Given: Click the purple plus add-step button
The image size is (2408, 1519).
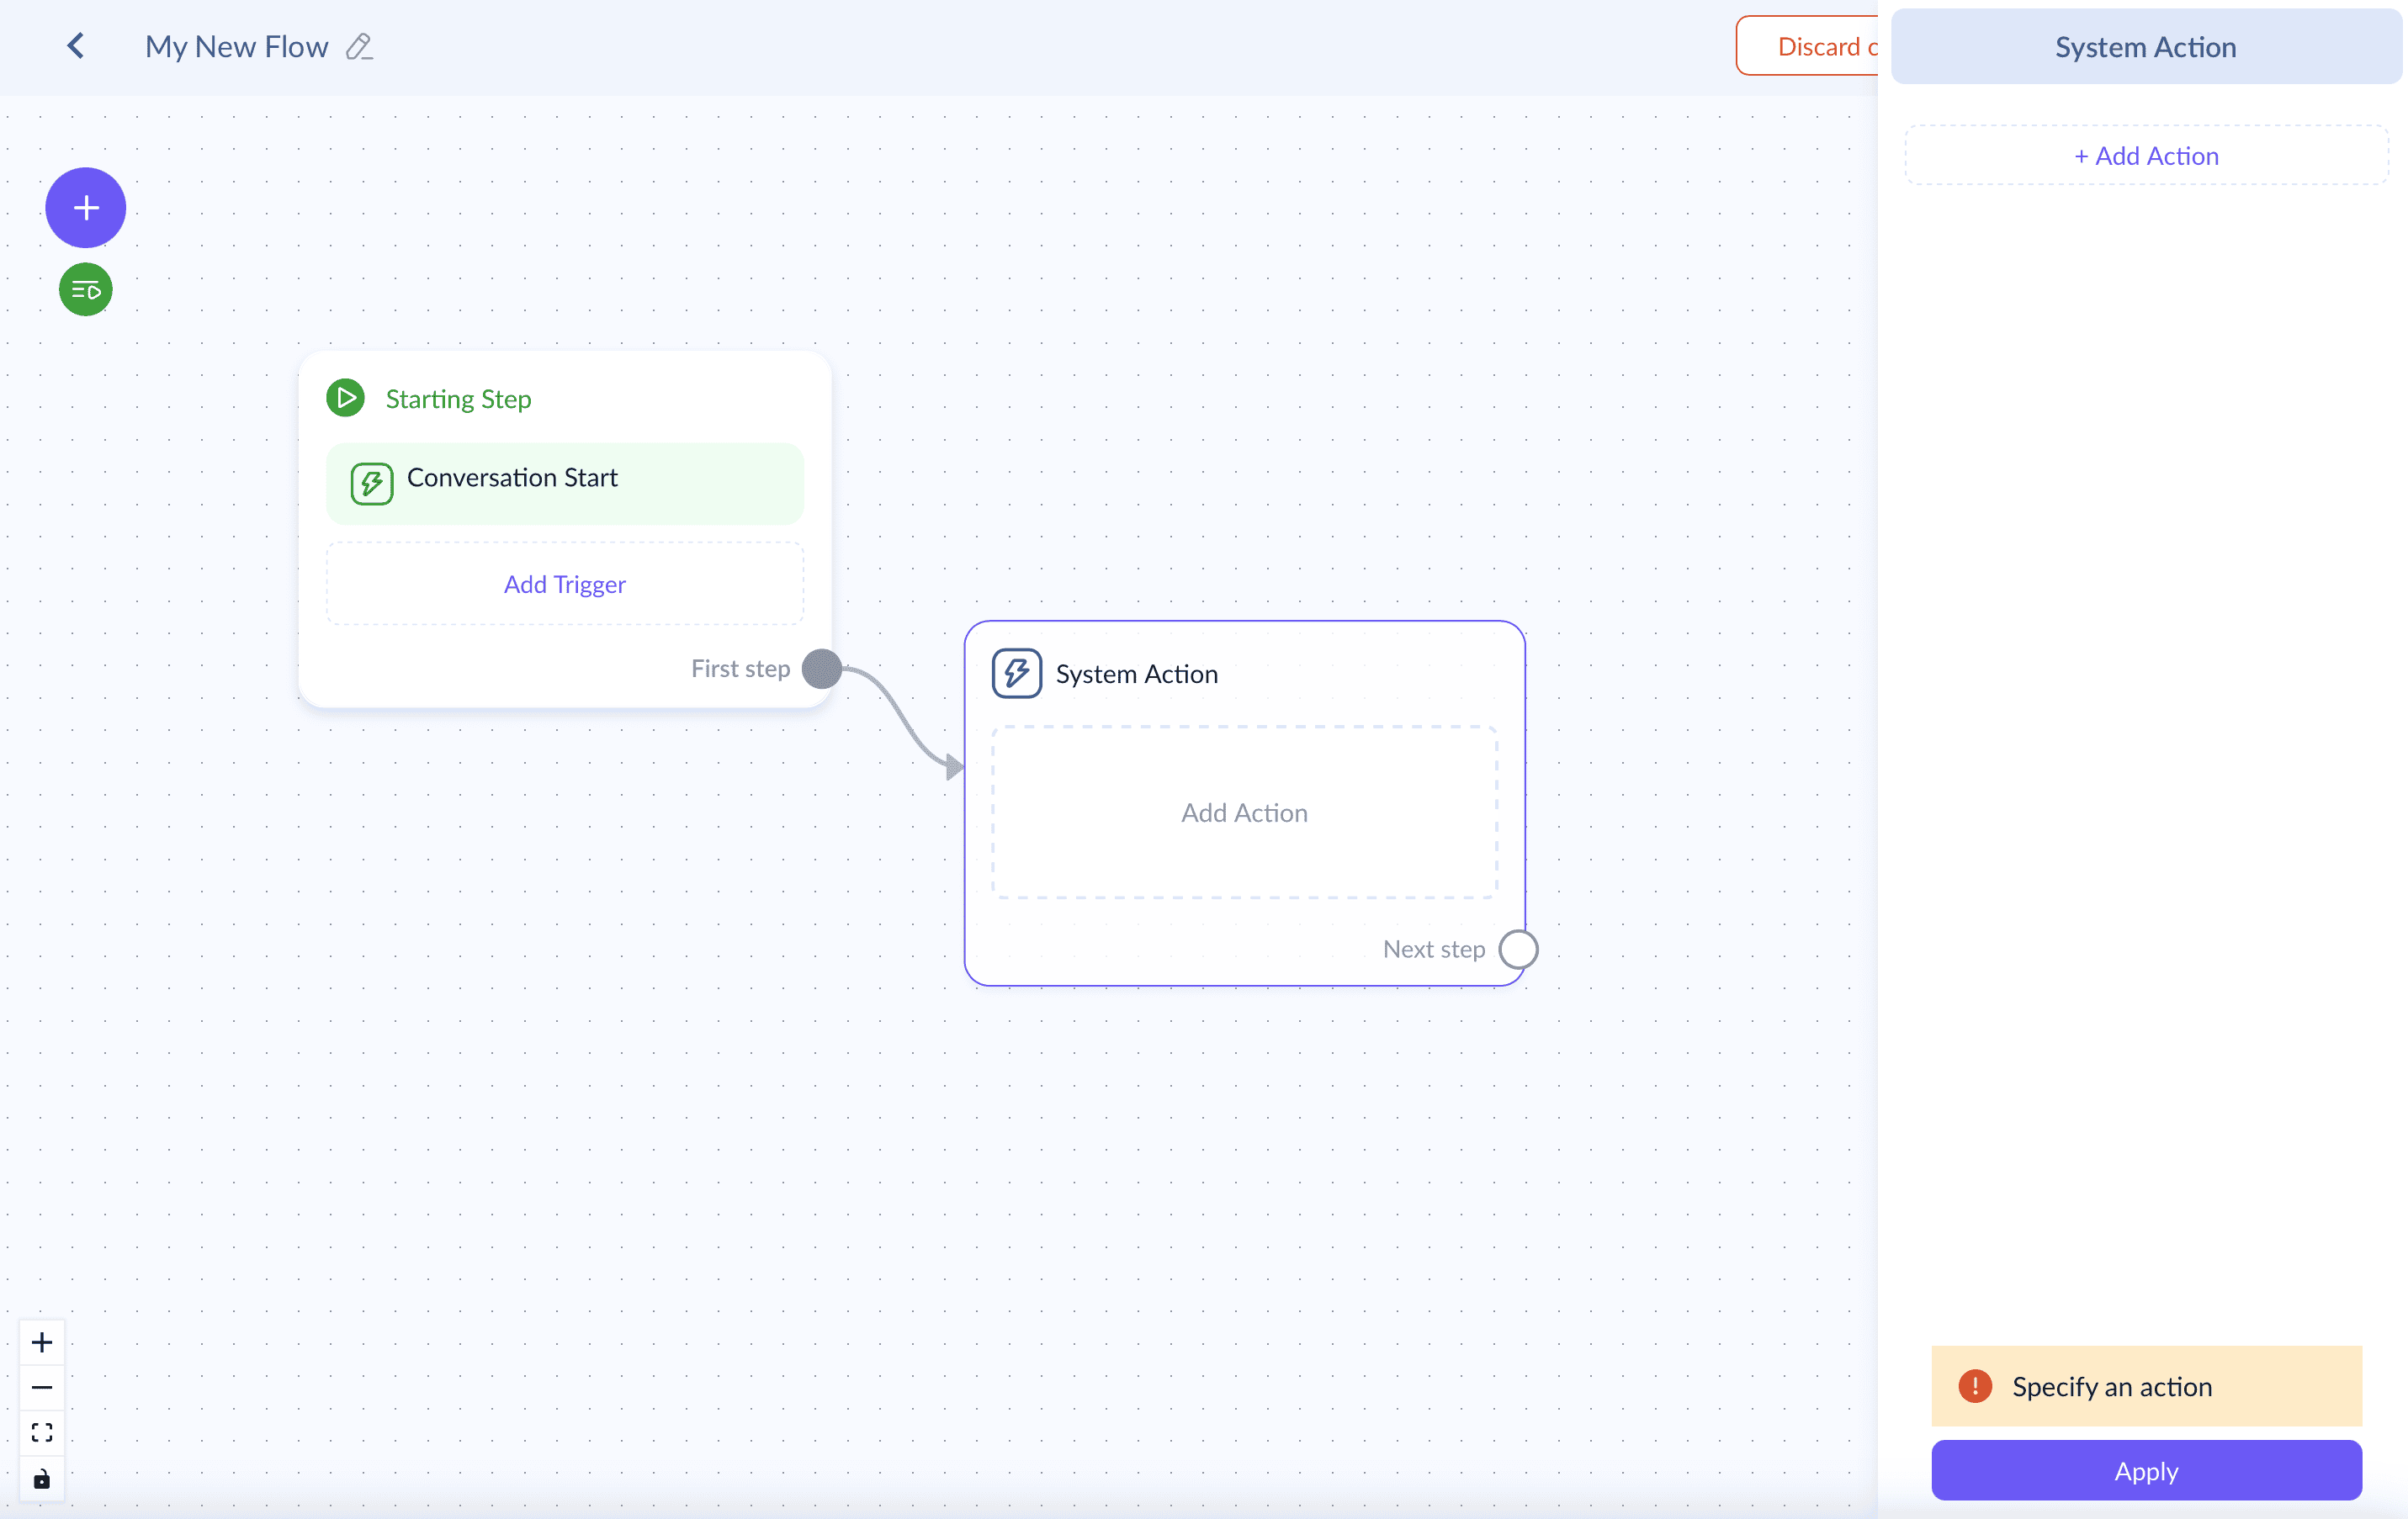Looking at the screenshot, I should tap(86, 208).
